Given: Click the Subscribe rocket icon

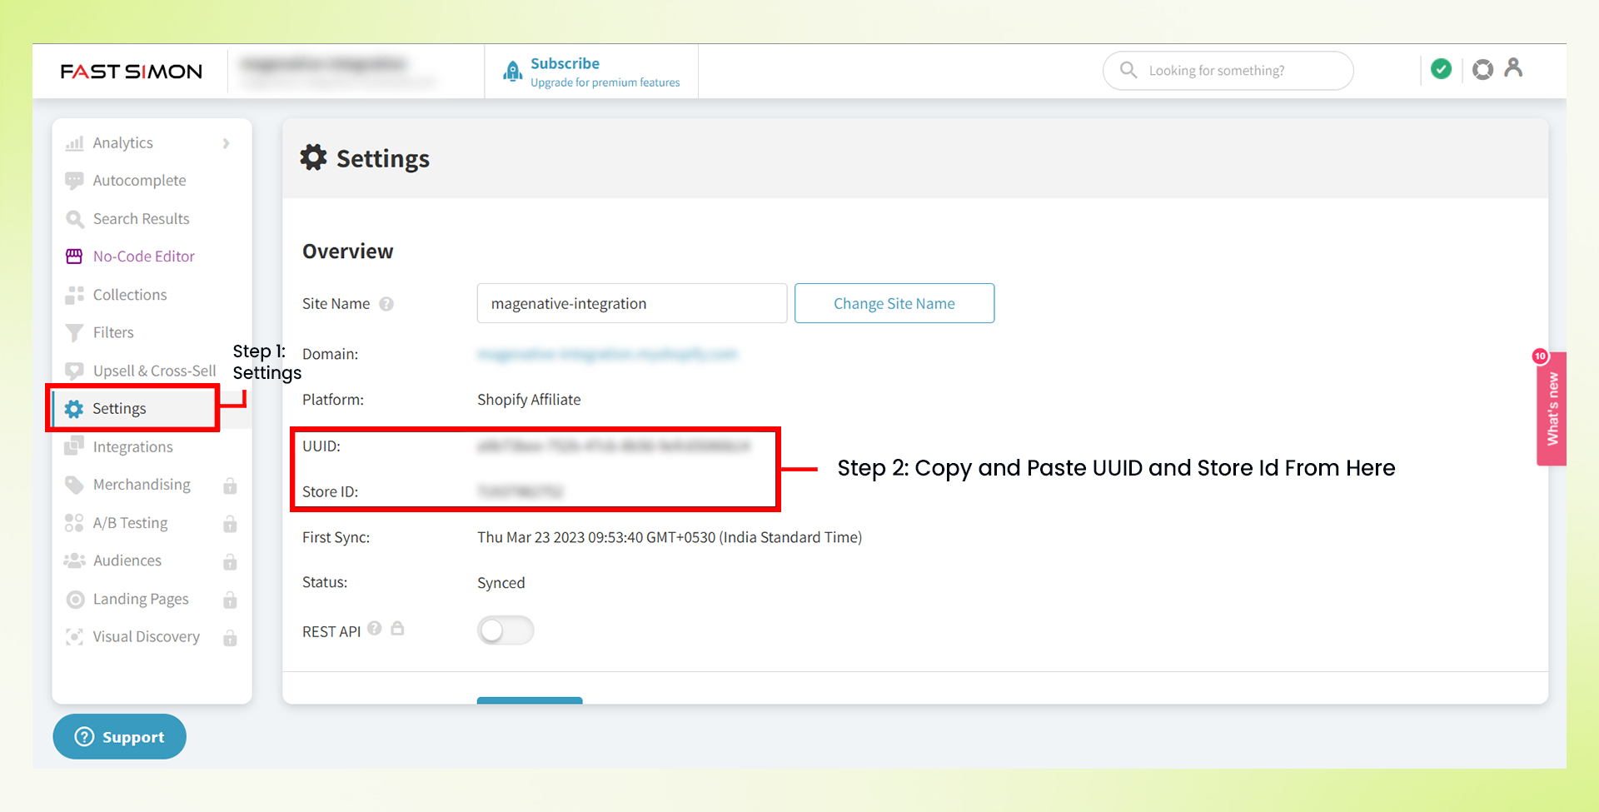Looking at the screenshot, I should click(x=513, y=72).
